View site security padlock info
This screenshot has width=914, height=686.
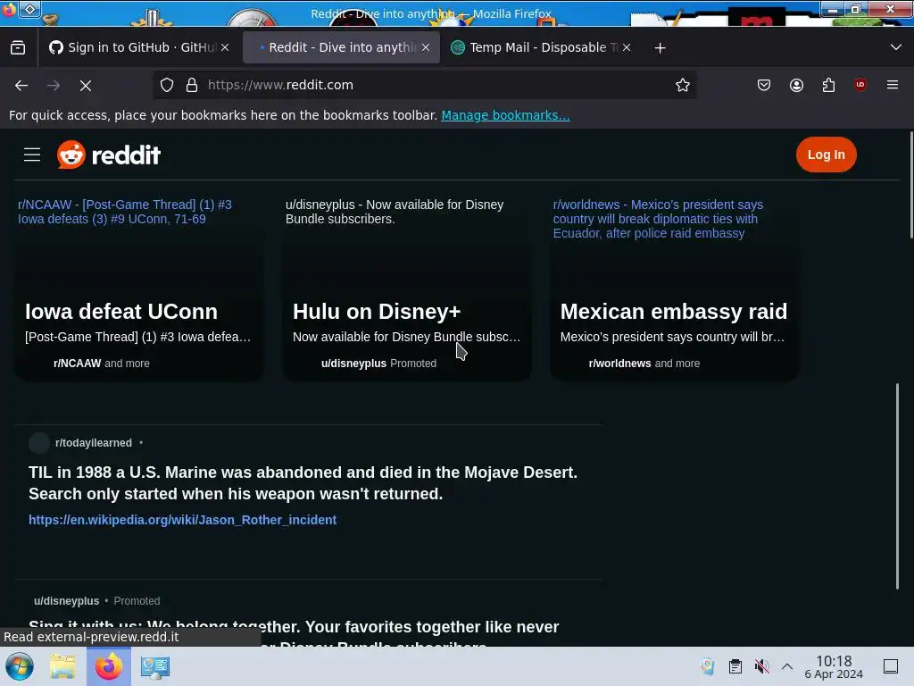point(192,85)
